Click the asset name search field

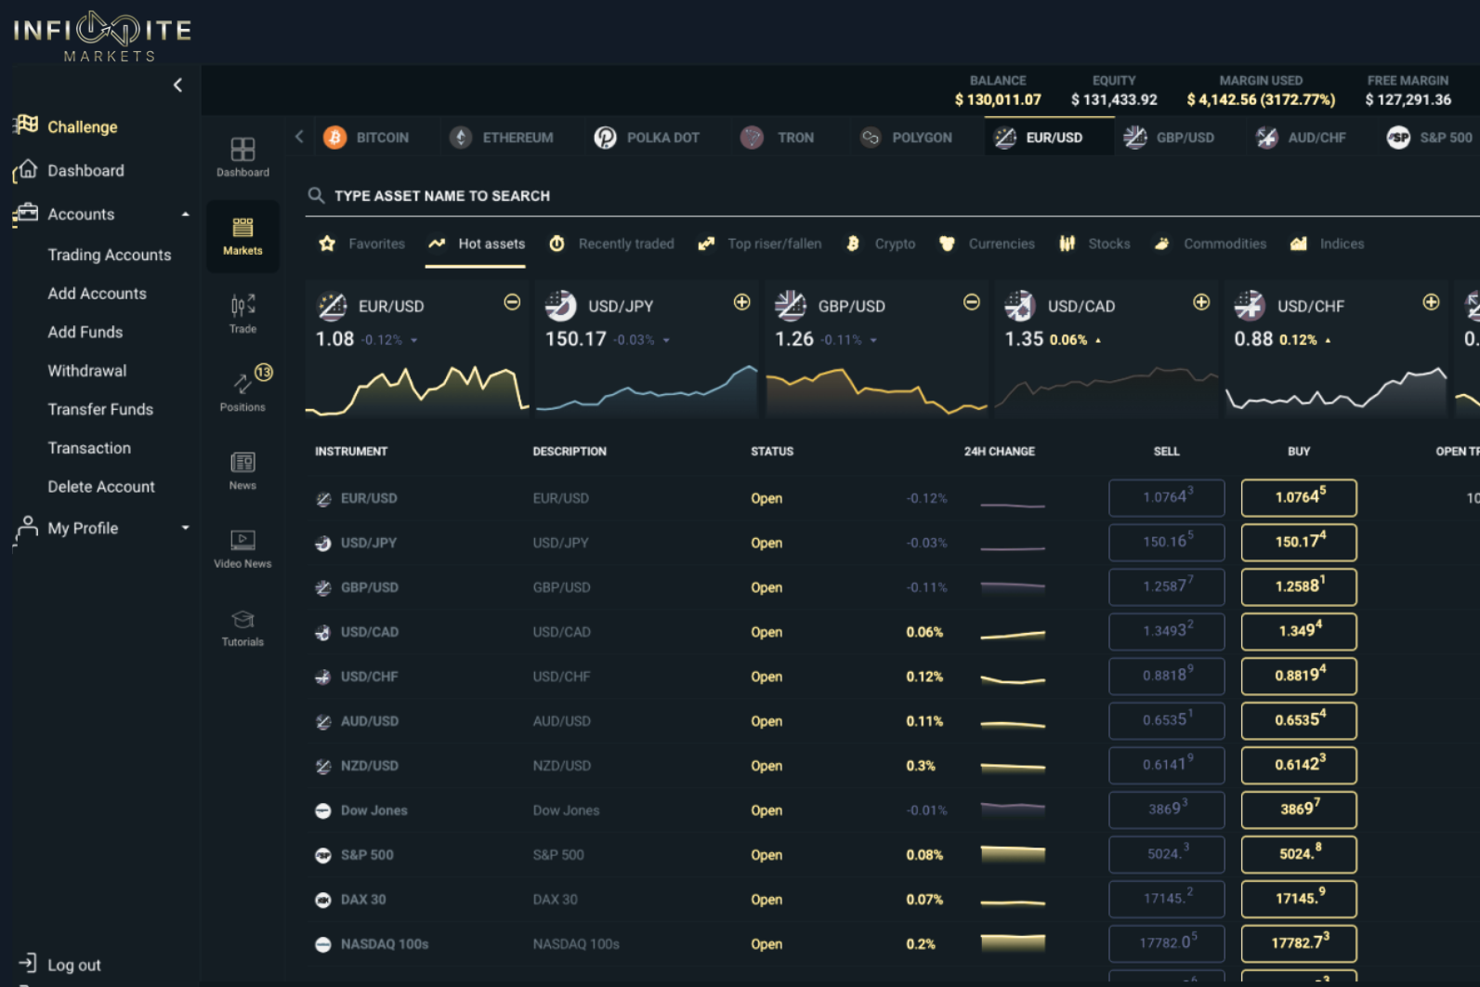click(892, 195)
